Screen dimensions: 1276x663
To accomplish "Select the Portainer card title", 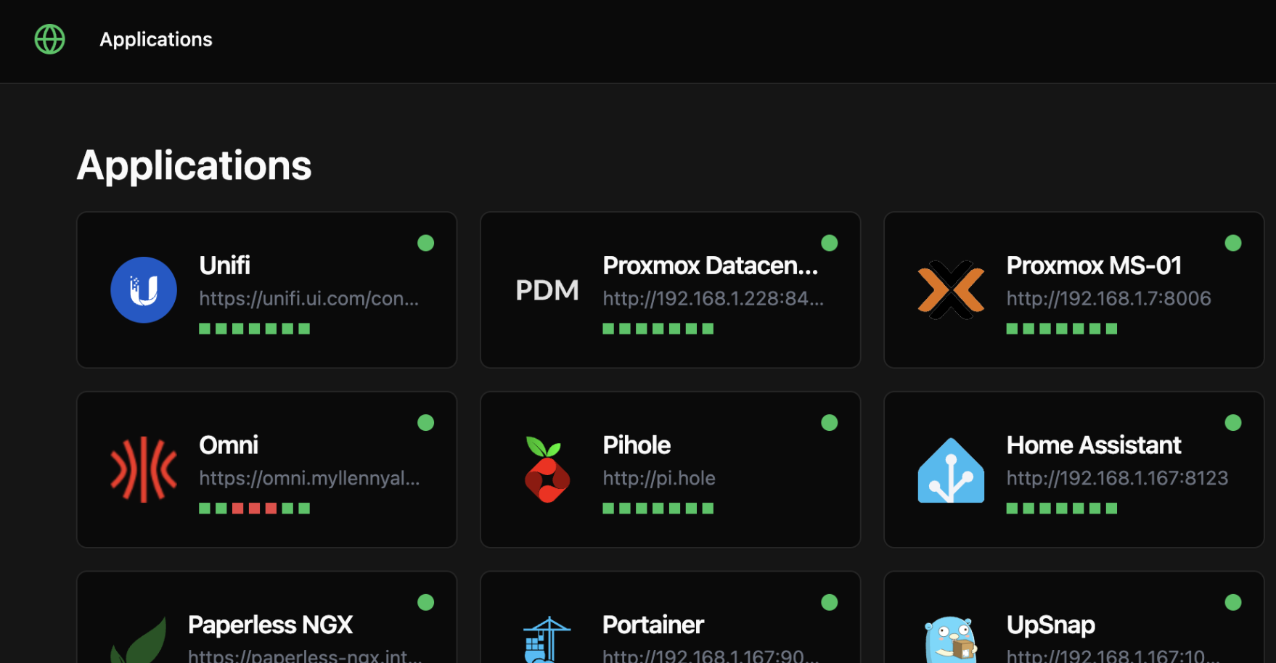I will click(x=653, y=625).
